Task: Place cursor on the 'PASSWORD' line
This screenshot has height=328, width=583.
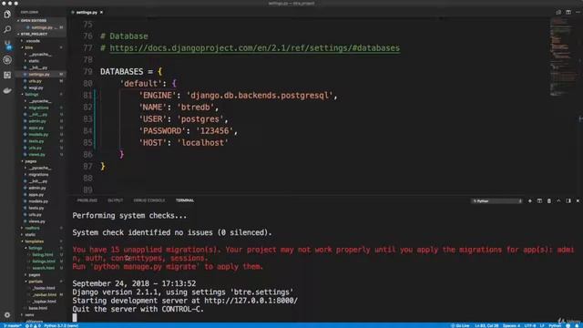Action: 188,131
